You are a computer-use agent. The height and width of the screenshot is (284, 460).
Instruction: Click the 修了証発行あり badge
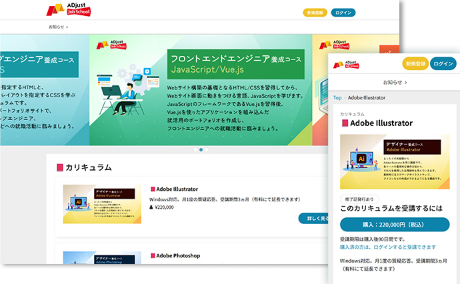click(x=359, y=199)
